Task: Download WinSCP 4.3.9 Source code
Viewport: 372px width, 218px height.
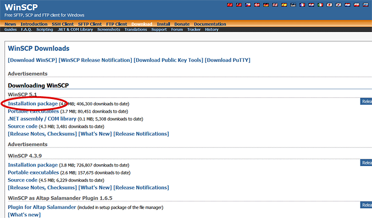Action: point(22,180)
